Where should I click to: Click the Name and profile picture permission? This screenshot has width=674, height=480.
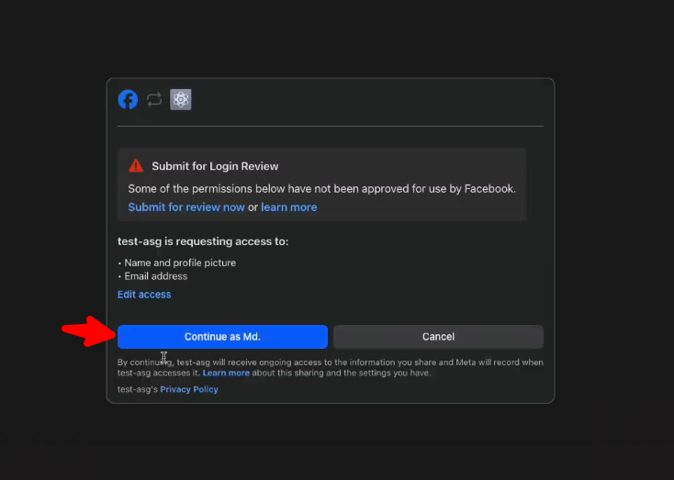coord(180,262)
